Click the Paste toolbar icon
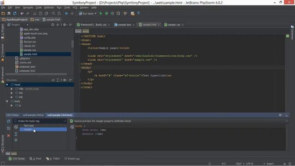Image resolution: width=295 pixels, height=166 pixels. pyautogui.click(x=46, y=13)
